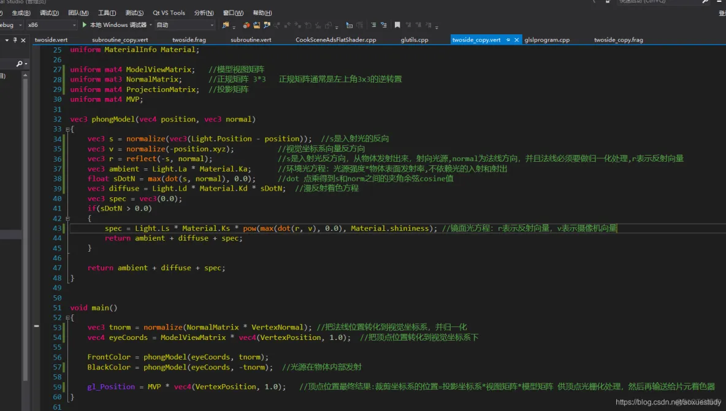
Task: Open the dropdown arrow beside Find in Files
Action: [234, 26]
